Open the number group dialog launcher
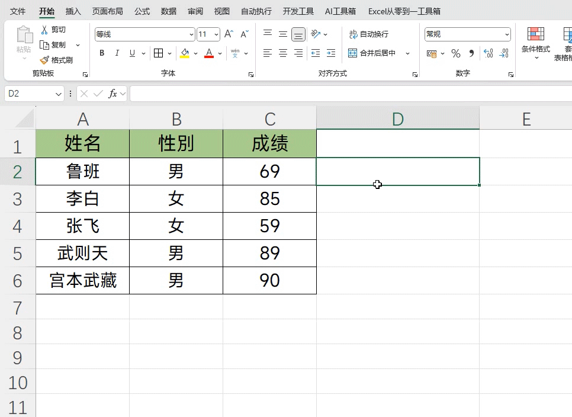 510,75
